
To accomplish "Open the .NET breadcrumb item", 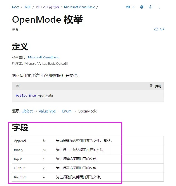I will pyautogui.click(x=27, y=7).
